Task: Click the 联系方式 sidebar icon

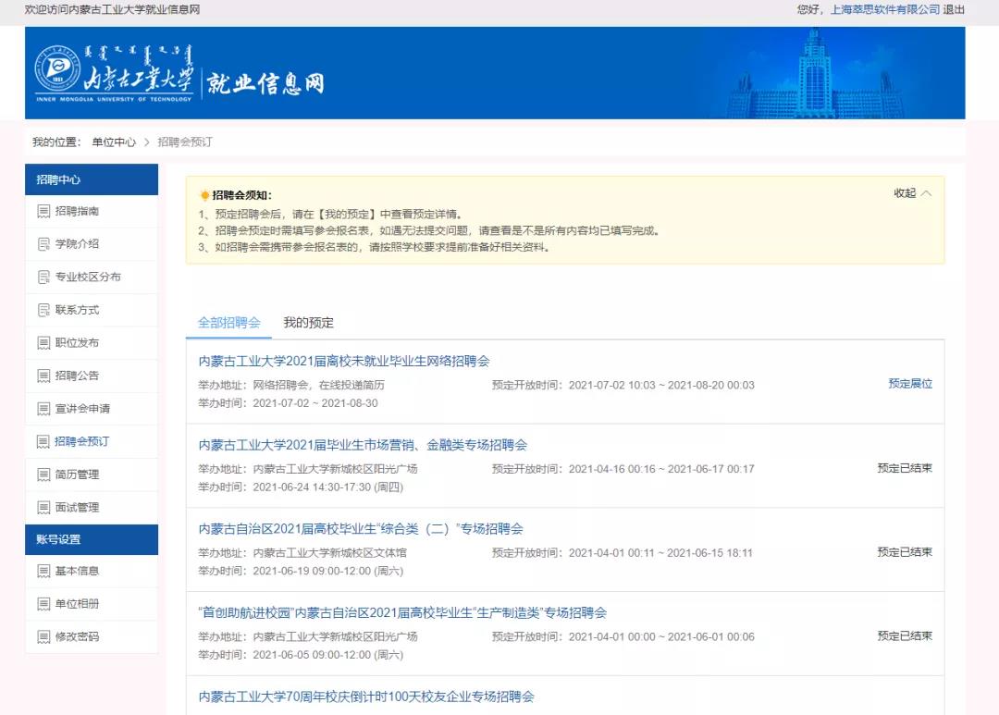Action: [x=43, y=310]
